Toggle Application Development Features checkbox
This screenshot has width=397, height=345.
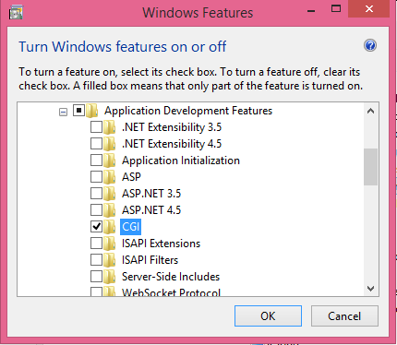pos(78,110)
